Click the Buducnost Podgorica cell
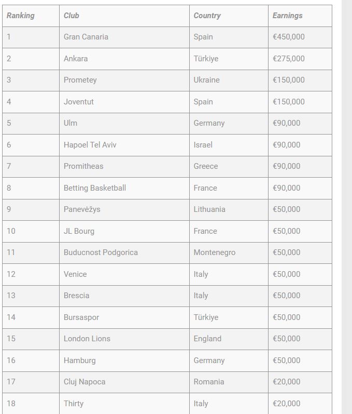352x414 pixels. coord(101,252)
